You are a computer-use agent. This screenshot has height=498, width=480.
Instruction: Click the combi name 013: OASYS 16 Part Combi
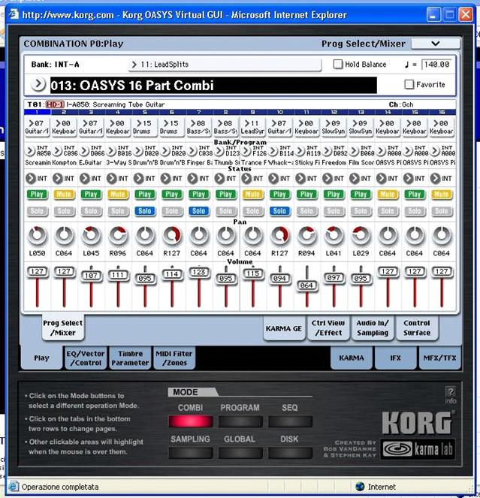(x=213, y=85)
